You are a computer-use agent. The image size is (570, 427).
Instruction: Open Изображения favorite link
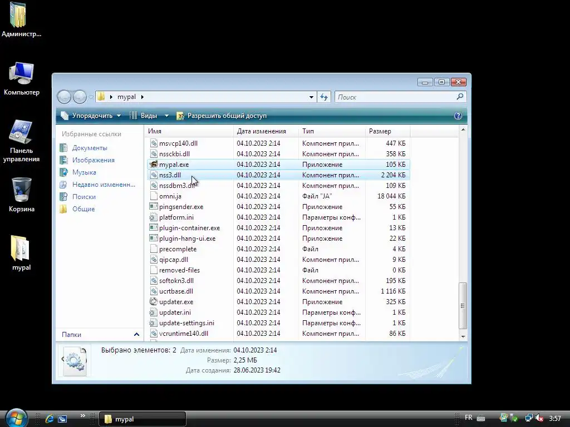[93, 160]
